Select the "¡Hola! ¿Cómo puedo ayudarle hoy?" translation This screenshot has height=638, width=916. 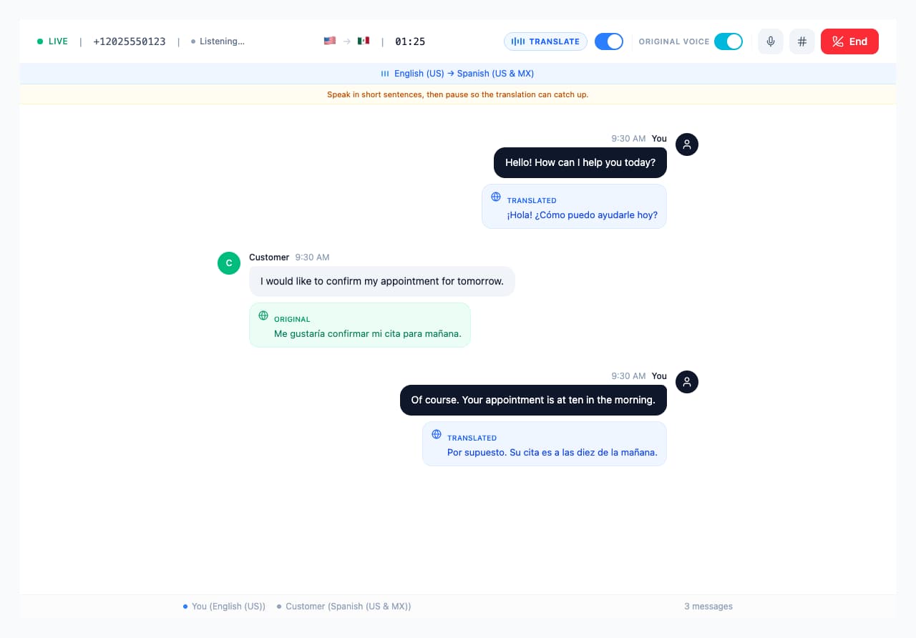coord(574,207)
